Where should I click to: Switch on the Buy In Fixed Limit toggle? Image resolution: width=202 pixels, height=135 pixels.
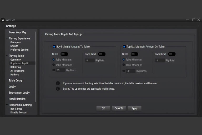[102, 54]
